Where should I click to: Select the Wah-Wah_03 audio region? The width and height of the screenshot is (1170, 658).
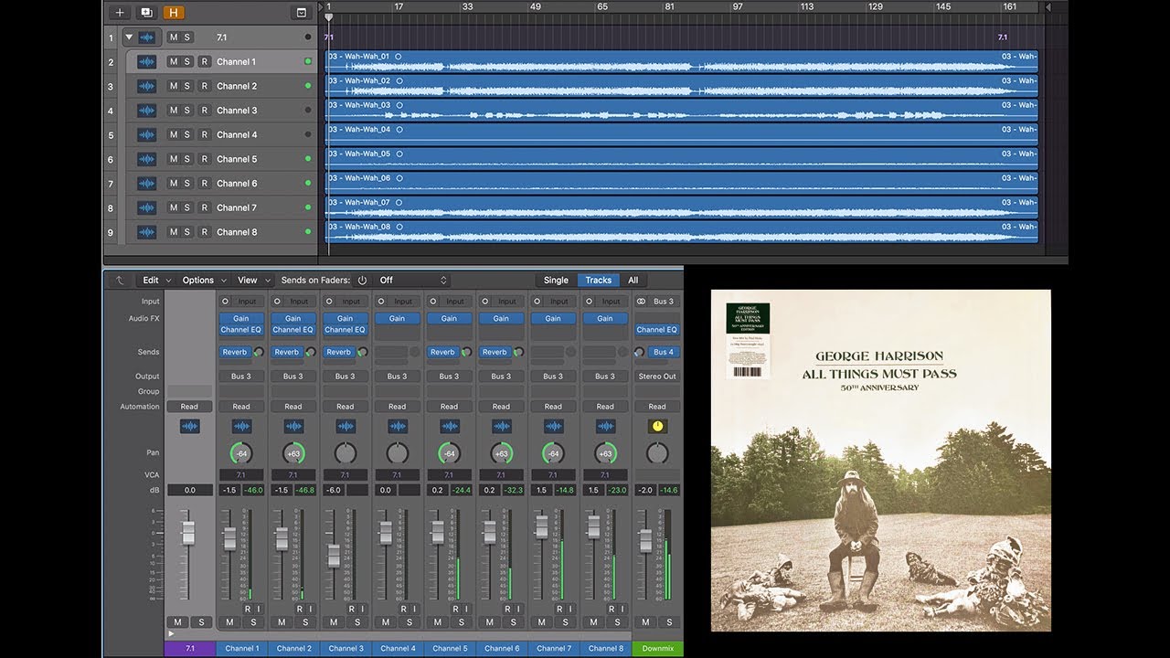[681, 111]
